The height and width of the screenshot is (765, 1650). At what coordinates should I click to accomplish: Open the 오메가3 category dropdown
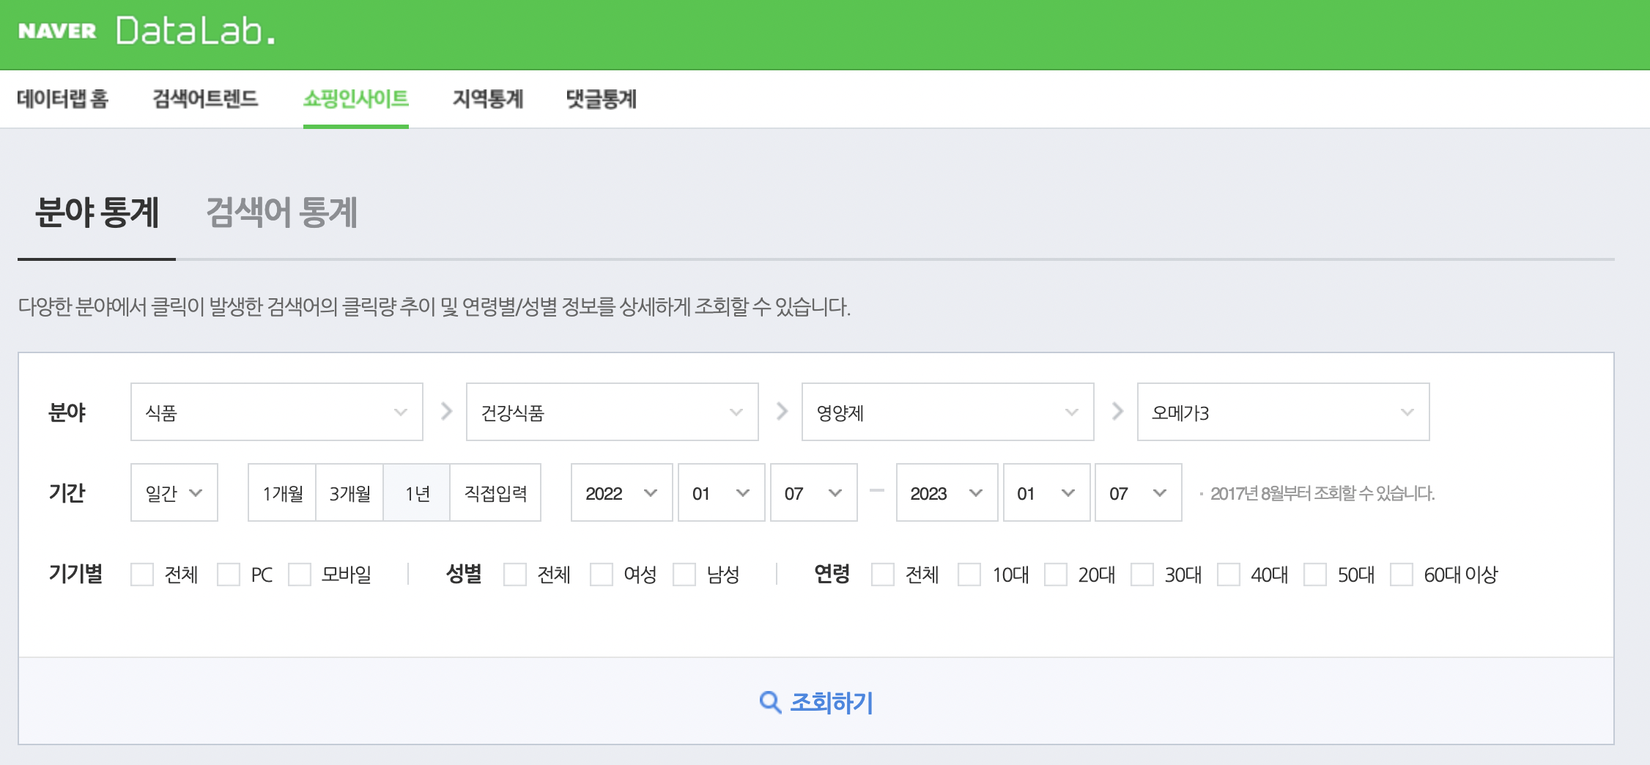(x=1284, y=412)
